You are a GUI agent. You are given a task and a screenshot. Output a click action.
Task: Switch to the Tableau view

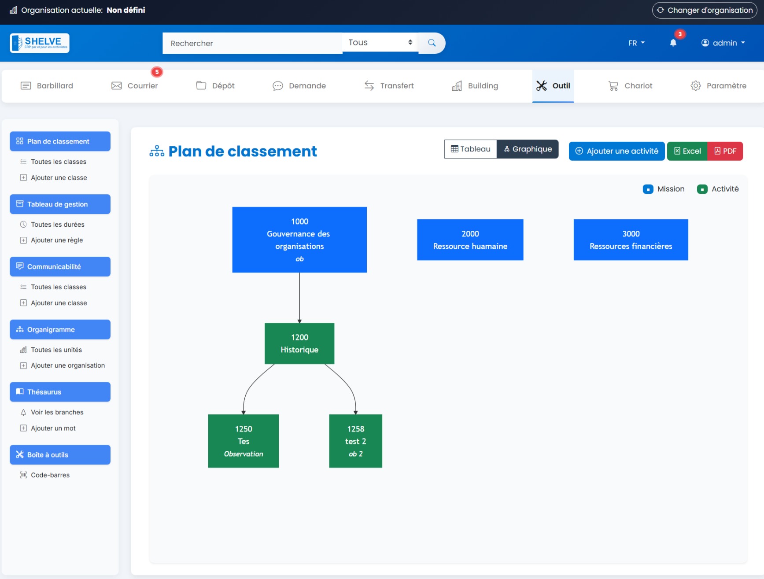[470, 149]
